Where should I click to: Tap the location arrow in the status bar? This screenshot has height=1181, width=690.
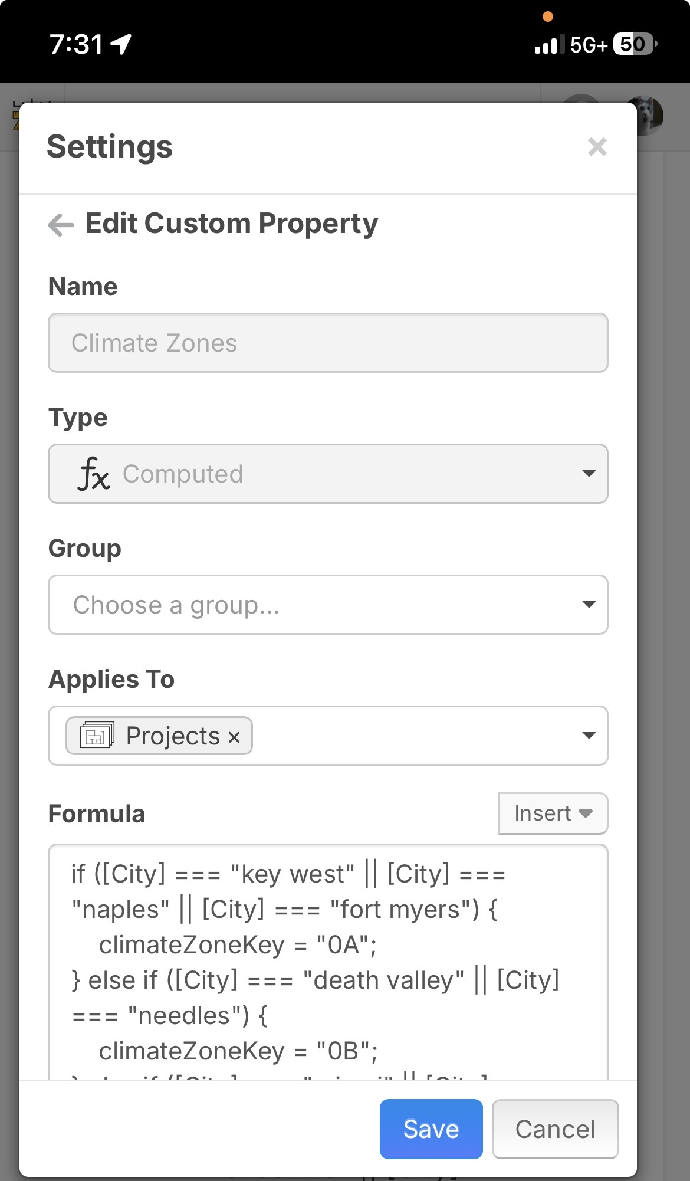121,44
